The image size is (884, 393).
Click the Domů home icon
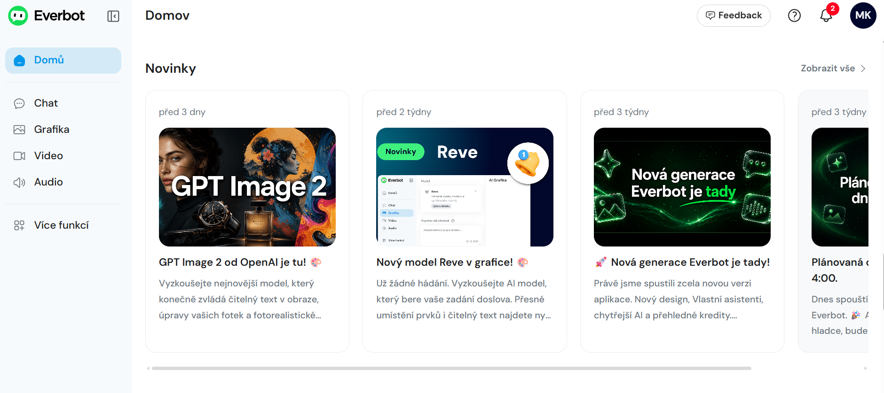coord(19,60)
